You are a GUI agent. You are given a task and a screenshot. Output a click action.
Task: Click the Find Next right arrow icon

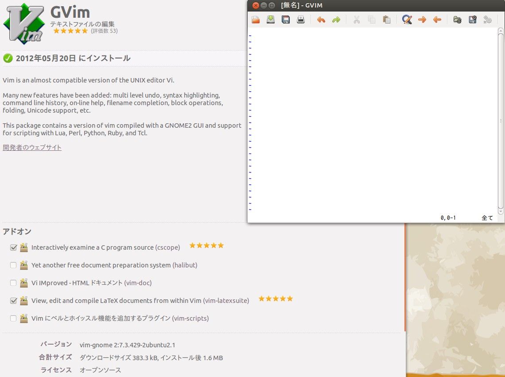(422, 20)
